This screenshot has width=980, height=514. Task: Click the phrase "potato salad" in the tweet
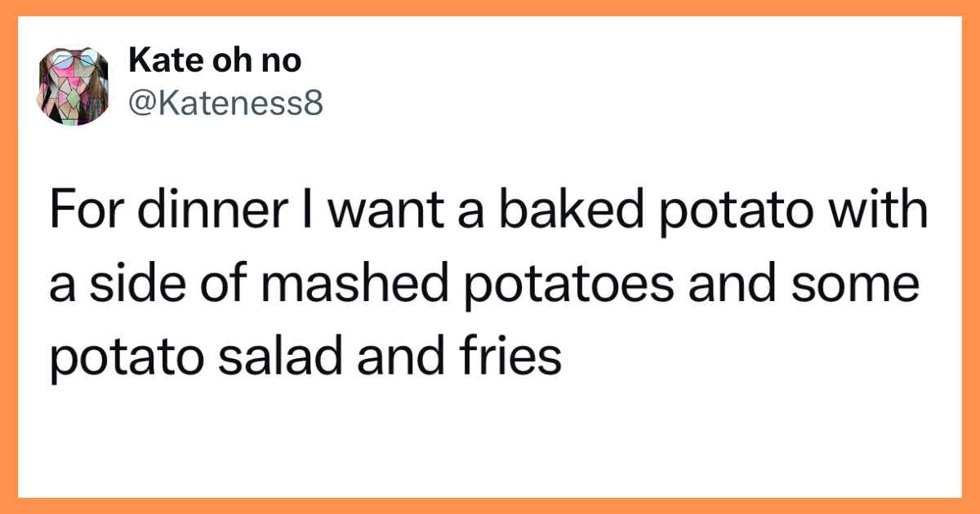pyautogui.click(x=202, y=359)
